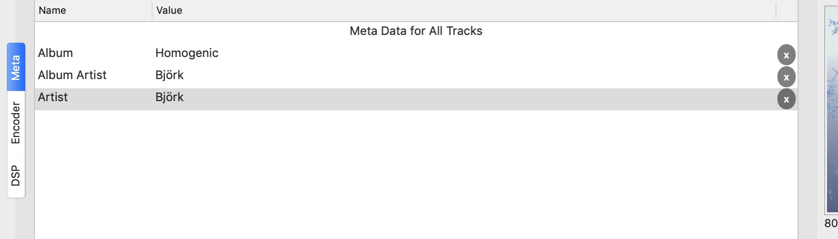Click the divider between Name and Value columns
The width and height of the screenshot is (838, 239).
pyautogui.click(x=152, y=11)
